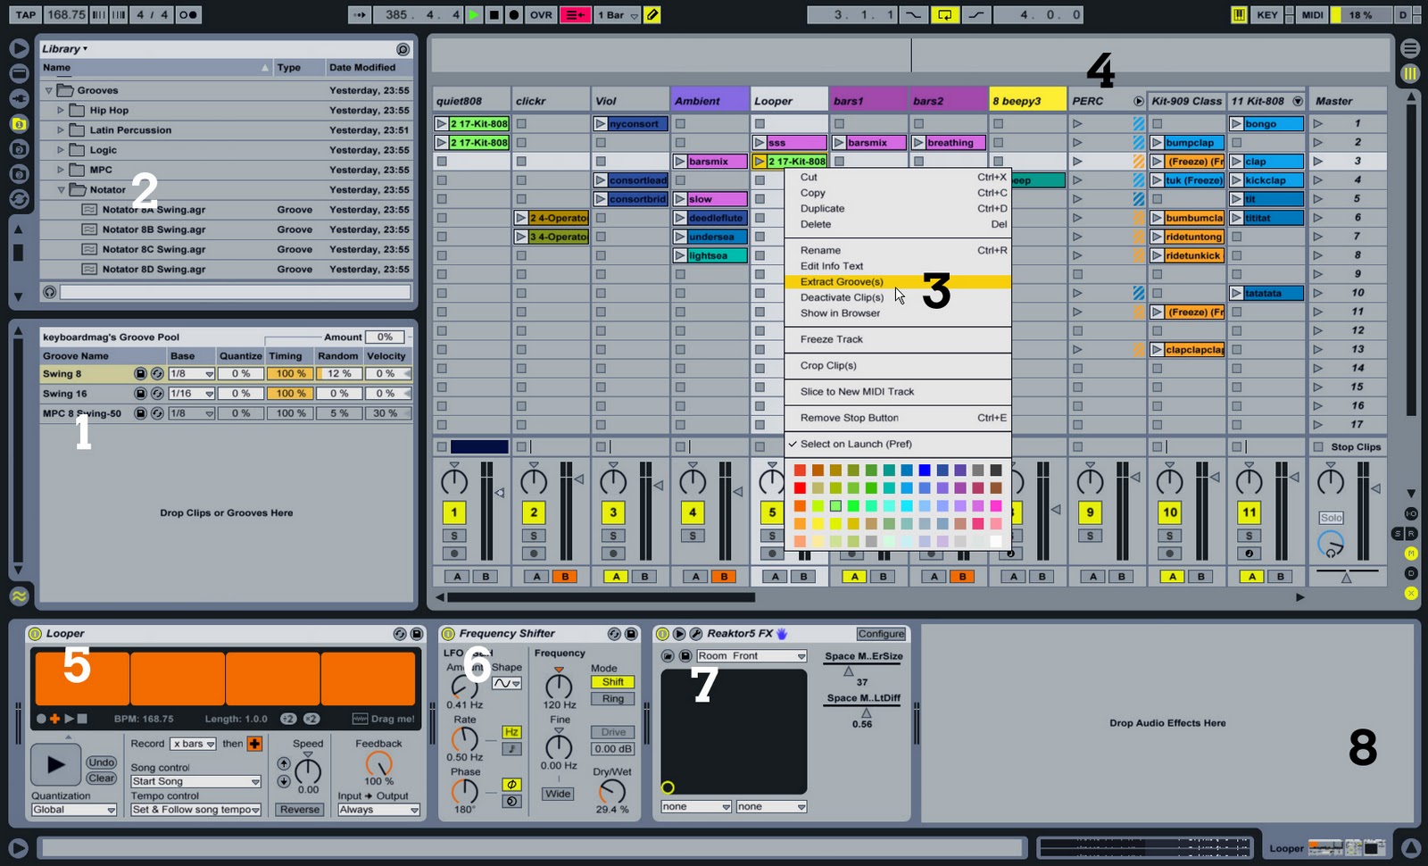Image resolution: width=1428 pixels, height=866 pixels.
Task: Collapse the Notator folder
Action: coord(61,190)
